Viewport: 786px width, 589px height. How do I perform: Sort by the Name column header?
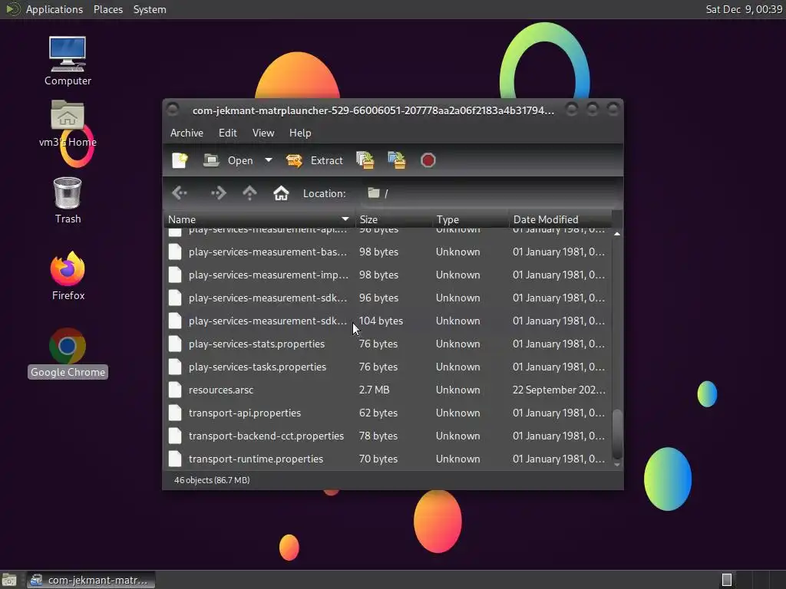tap(259, 219)
